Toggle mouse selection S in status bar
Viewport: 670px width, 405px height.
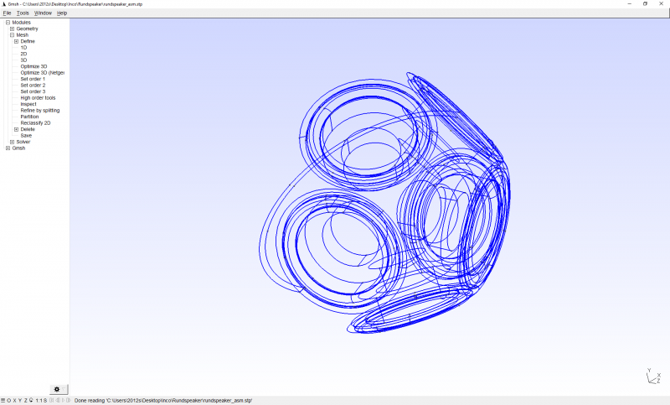point(45,401)
